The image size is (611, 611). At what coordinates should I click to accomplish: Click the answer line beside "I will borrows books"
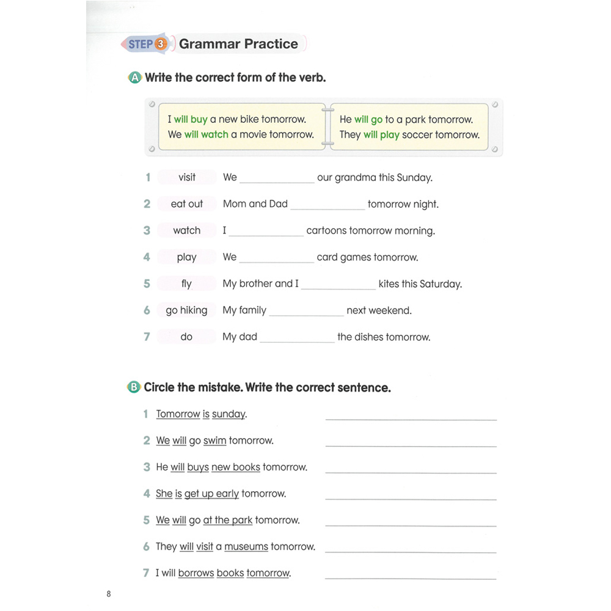click(411, 576)
